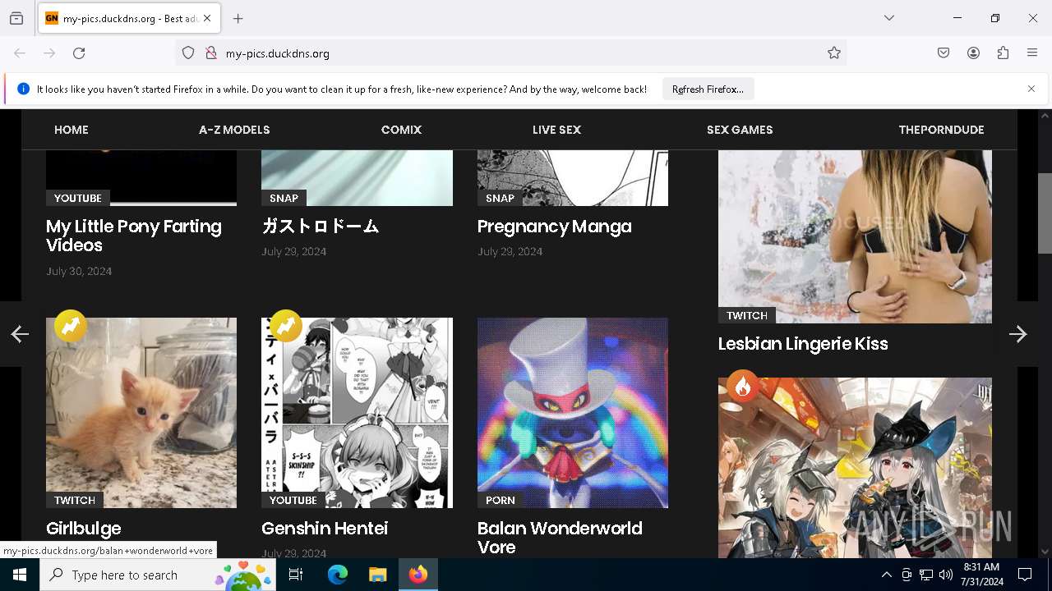Click the kitten thumbnail image
Viewport: 1052px width, 591px height.
tap(141, 413)
